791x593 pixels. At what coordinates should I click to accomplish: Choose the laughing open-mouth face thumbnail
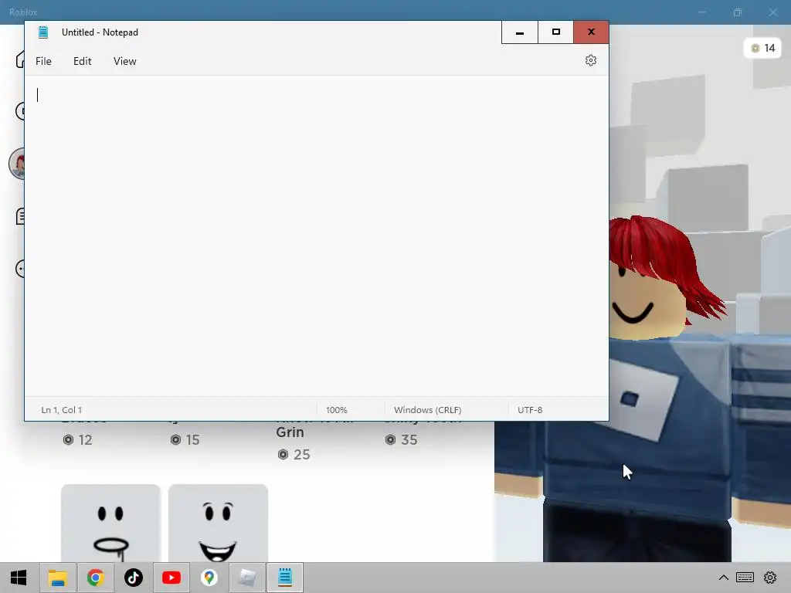[218, 524]
